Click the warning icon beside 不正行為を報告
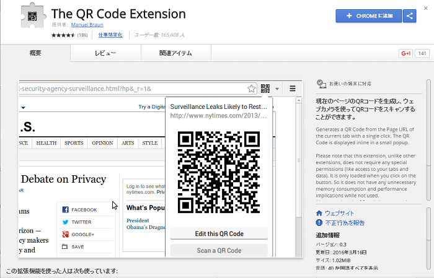Screen dimensions: 434x278 point(319,222)
